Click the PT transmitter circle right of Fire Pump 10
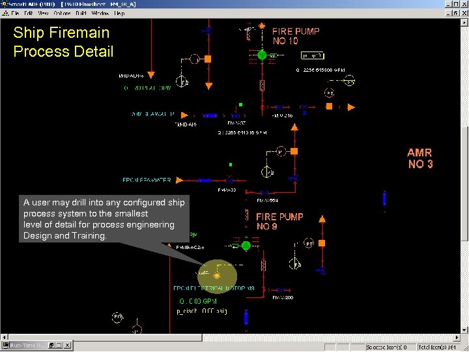Image resolution: width=469 pixels, height=352 pixels. (x=330, y=93)
